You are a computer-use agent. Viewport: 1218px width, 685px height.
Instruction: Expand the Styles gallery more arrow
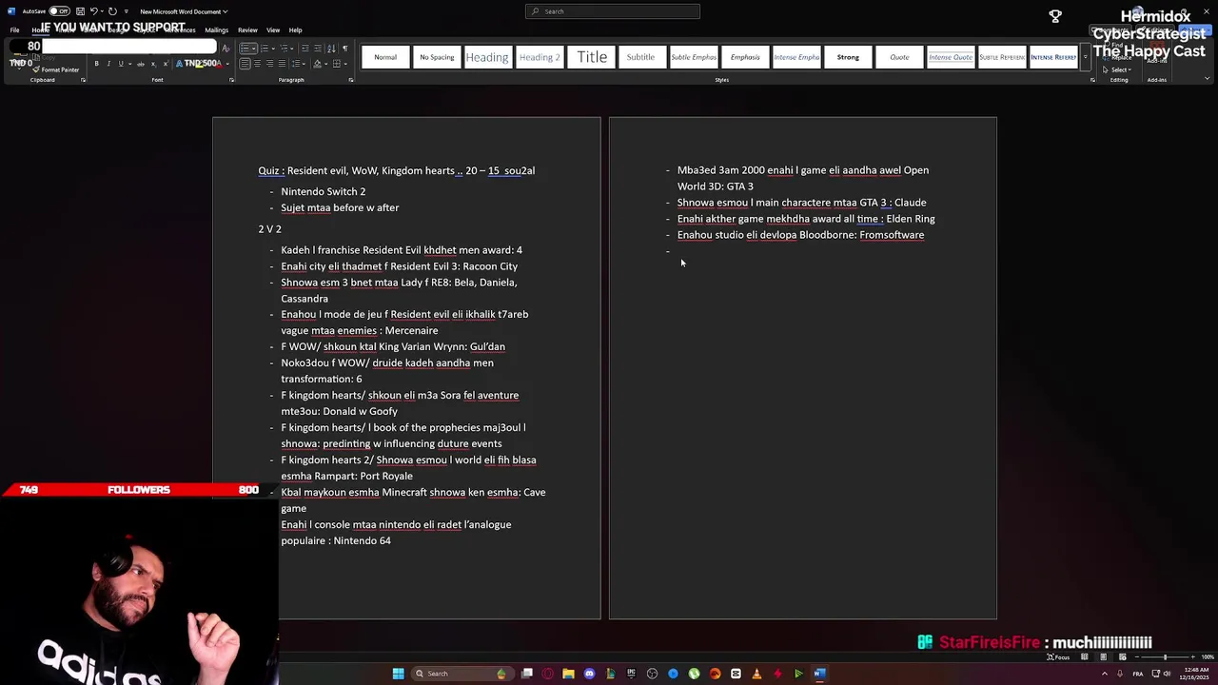(x=1086, y=57)
